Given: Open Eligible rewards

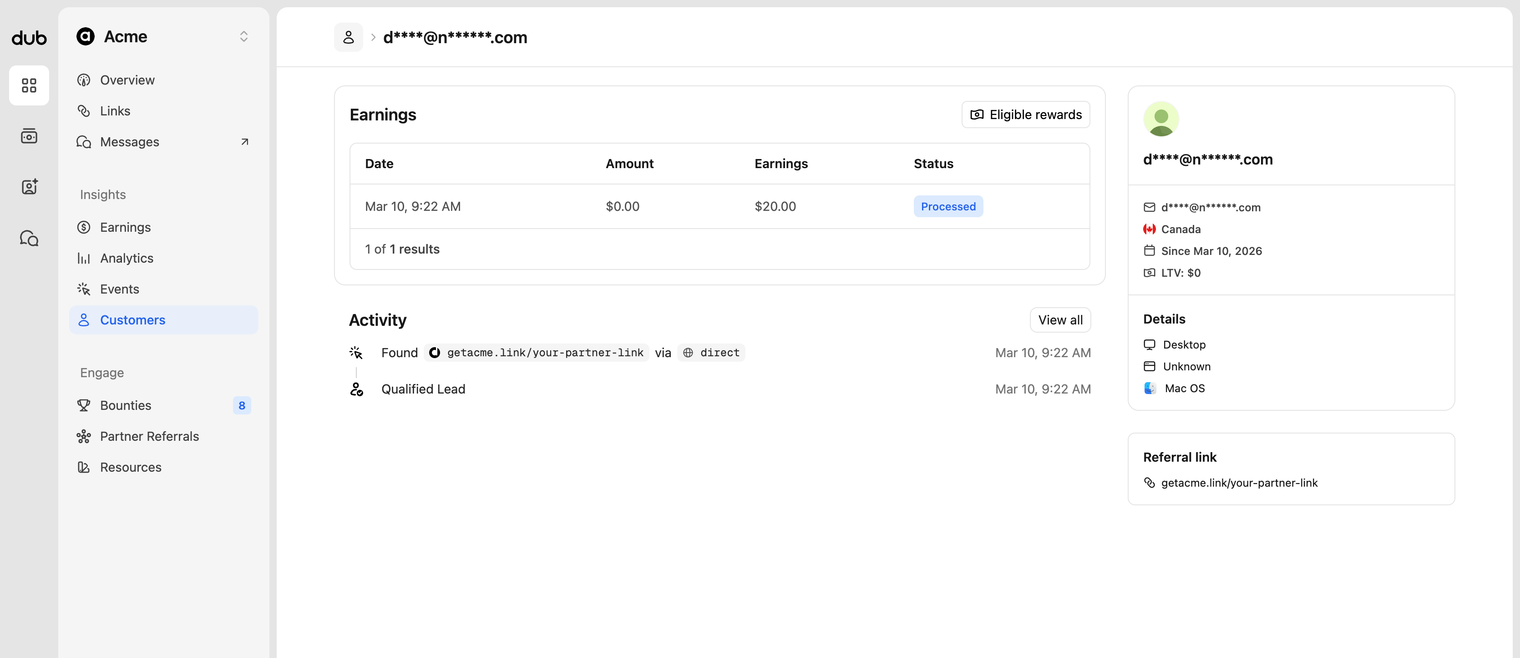Looking at the screenshot, I should 1025,114.
